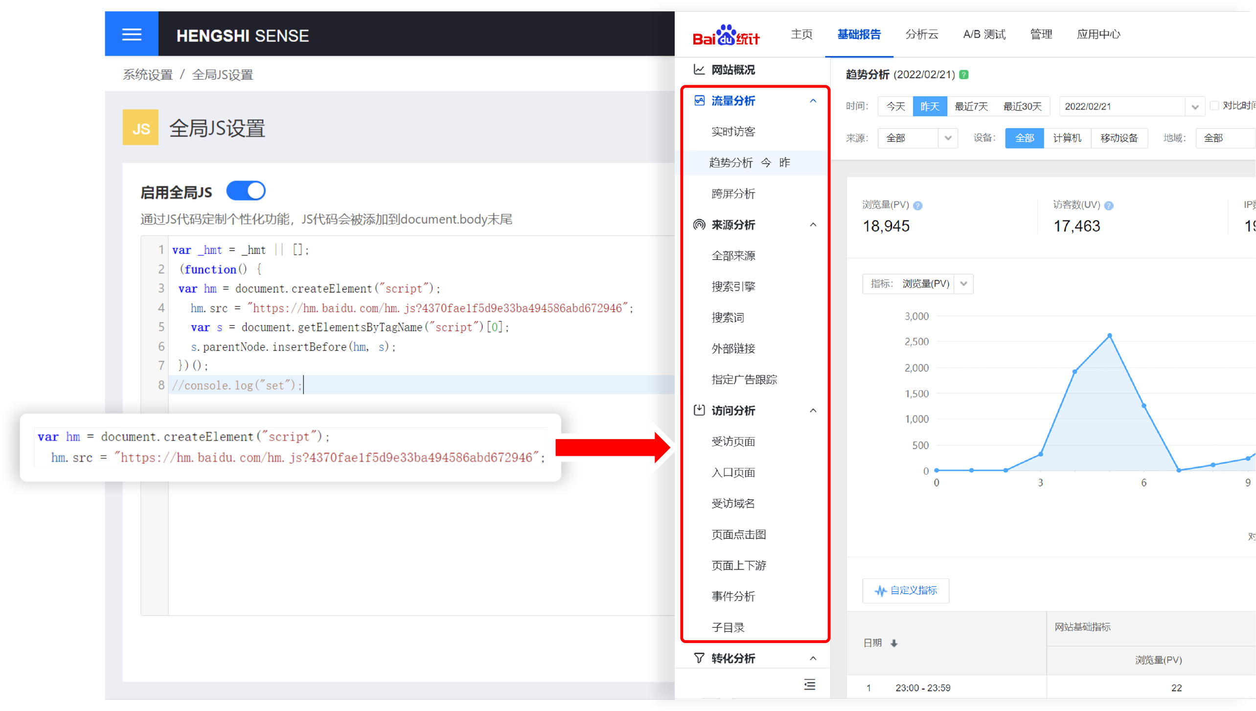
Task: Select 最近7天 time range
Action: (971, 106)
